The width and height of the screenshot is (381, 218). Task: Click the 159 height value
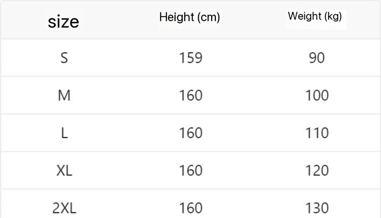coord(191,58)
